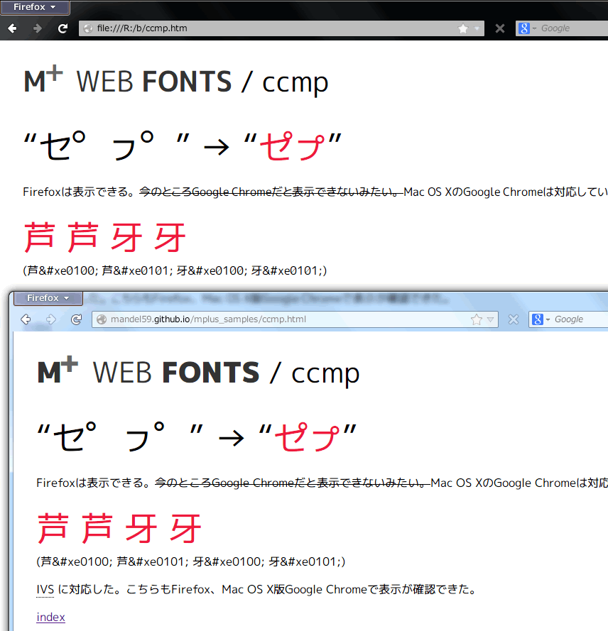Bookmark the mandel59.github.io page with the star
The image size is (608, 631).
pyautogui.click(x=477, y=319)
